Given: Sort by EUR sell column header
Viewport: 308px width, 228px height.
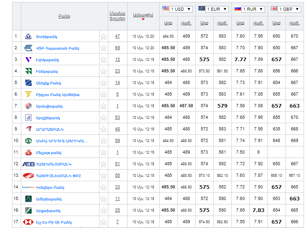Looking at the screenshot, I should pyautogui.click(x=222, y=23).
